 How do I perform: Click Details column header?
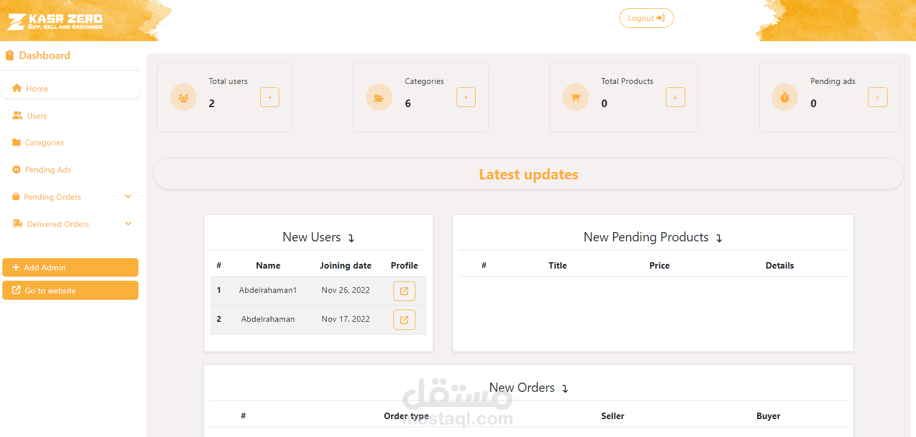780,266
